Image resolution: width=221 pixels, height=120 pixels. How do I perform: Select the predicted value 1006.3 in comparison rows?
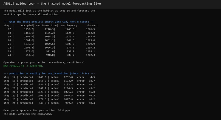(42, 96)
